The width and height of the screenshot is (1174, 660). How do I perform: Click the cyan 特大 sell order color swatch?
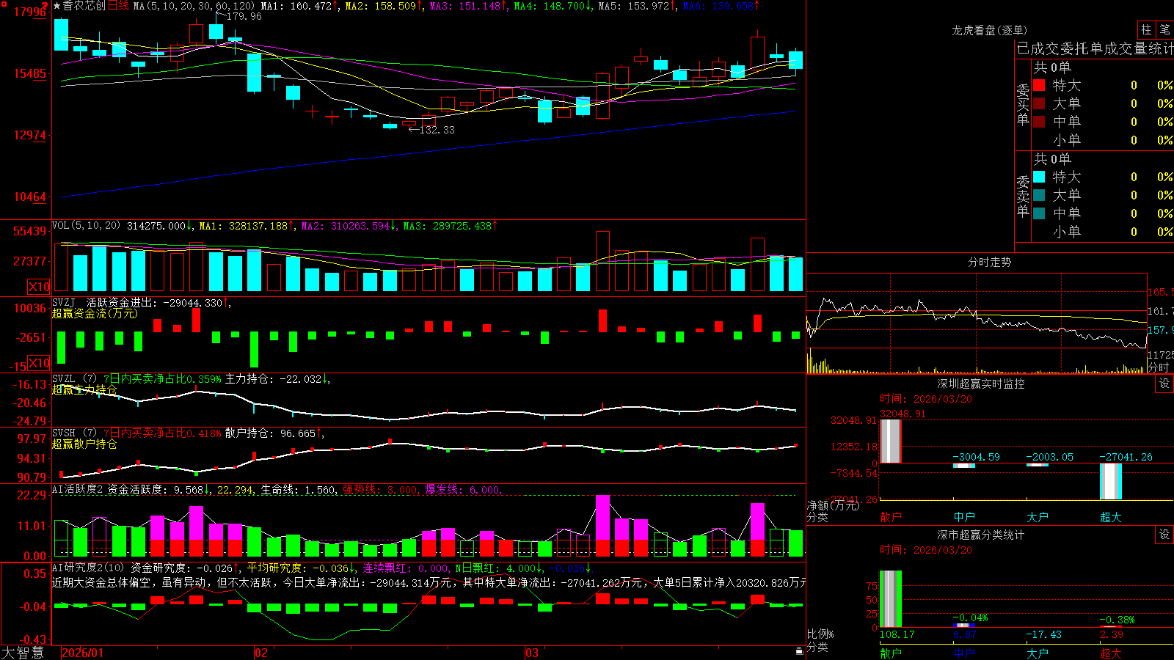1039,177
